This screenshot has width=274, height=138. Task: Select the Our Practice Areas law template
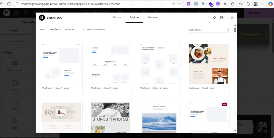[x=61, y=117]
